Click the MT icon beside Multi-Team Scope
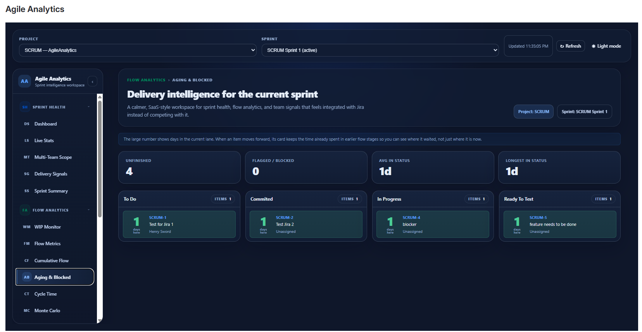 27,157
